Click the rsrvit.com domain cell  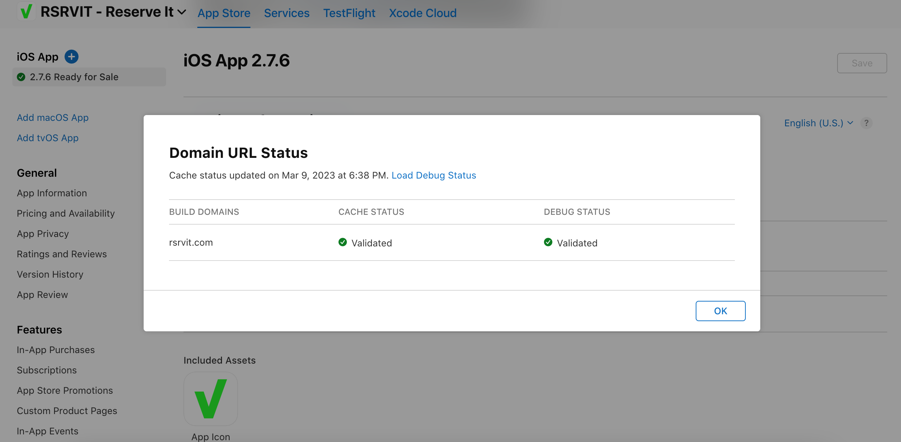191,242
